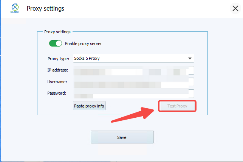Click the "IP address:" label
The width and height of the screenshot is (243, 162).
pyautogui.click(x=58, y=70)
